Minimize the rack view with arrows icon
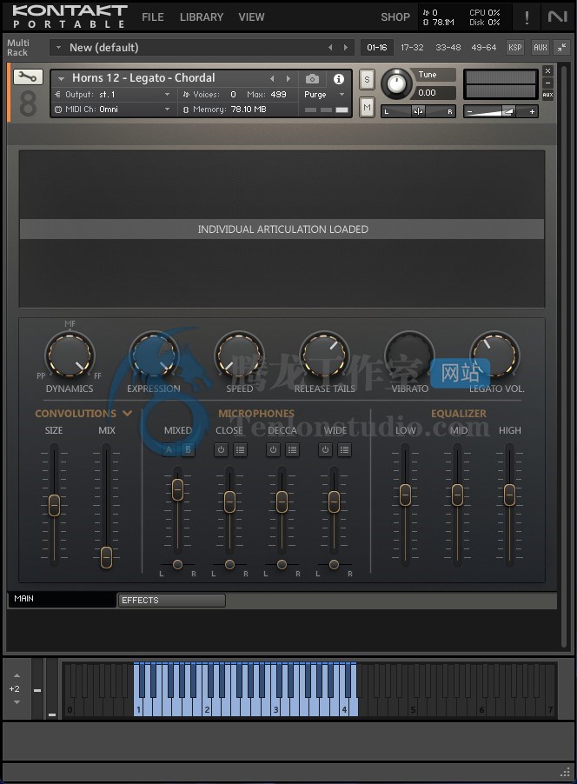This screenshot has height=784, width=577. pos(562,48)
